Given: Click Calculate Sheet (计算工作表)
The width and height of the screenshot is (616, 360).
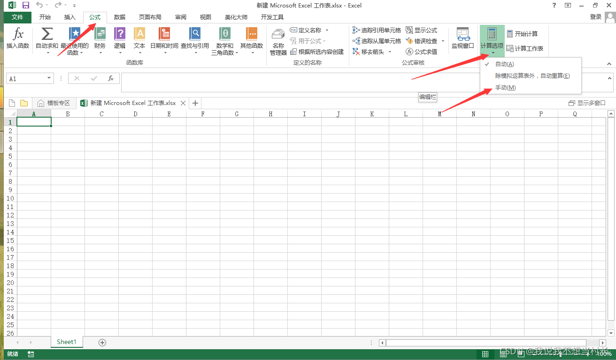Looking at the screenshot, I should click(x=525, y=48).
